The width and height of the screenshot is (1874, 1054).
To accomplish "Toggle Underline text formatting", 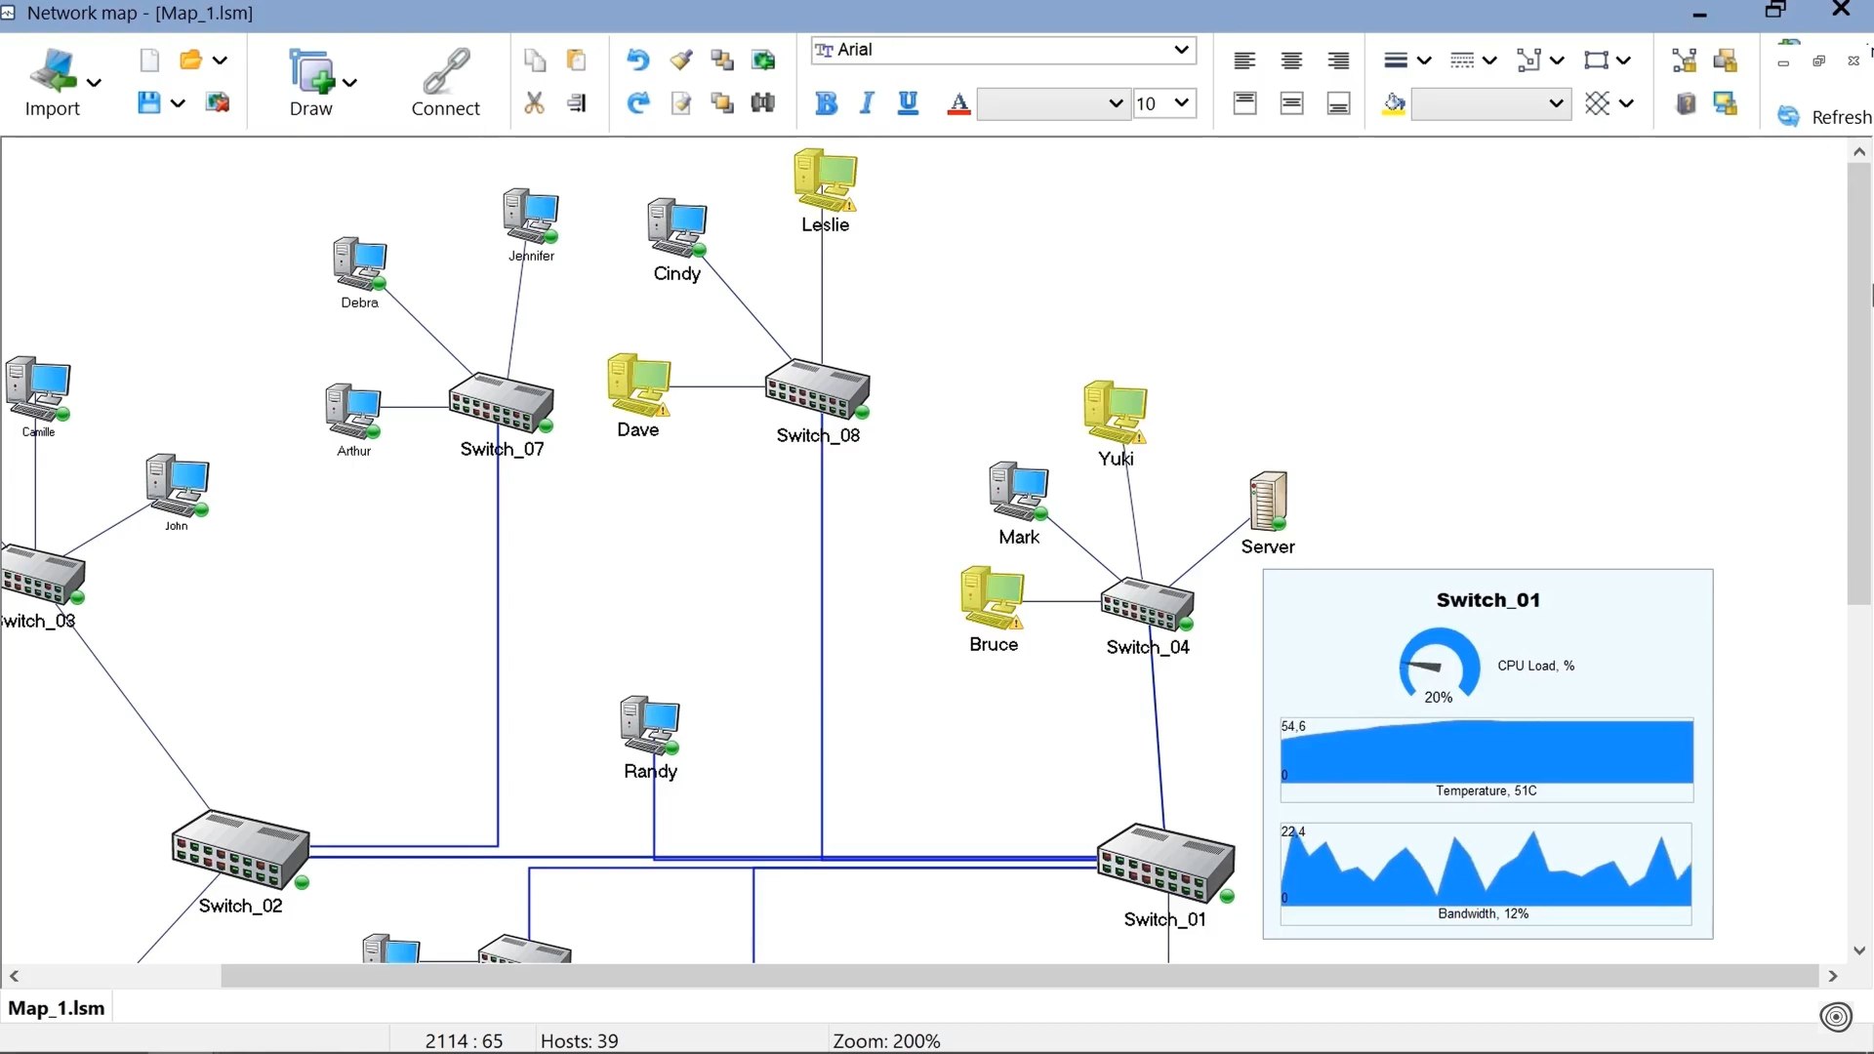I will pyautogui.click(x=908, y=103).
